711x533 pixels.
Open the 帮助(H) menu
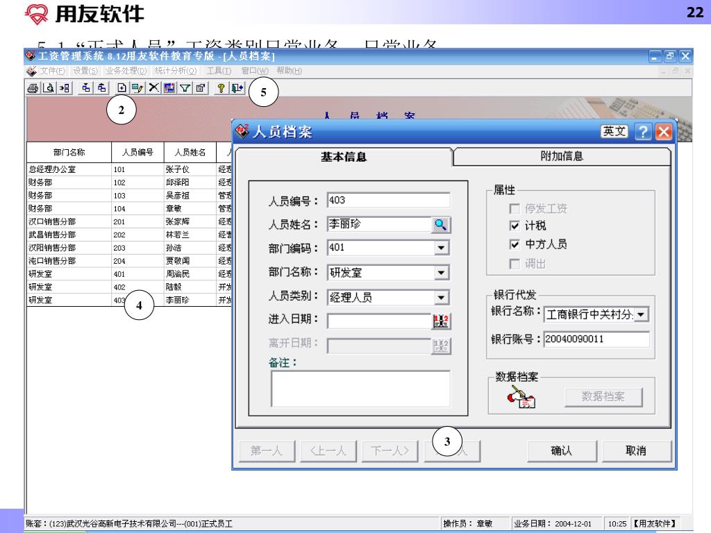(290, 71)
